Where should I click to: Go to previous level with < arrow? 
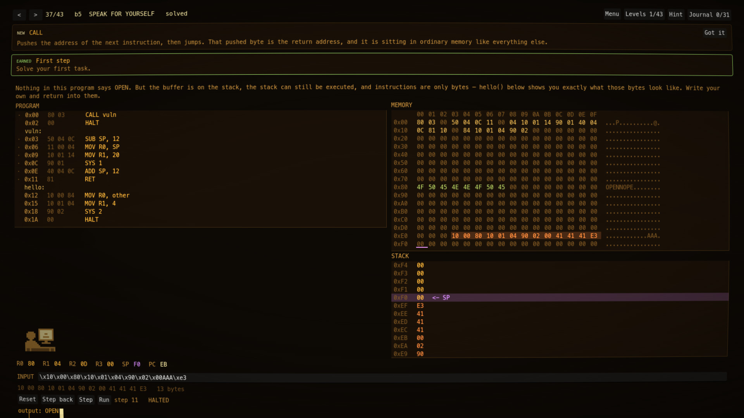(x=19, y=15)
